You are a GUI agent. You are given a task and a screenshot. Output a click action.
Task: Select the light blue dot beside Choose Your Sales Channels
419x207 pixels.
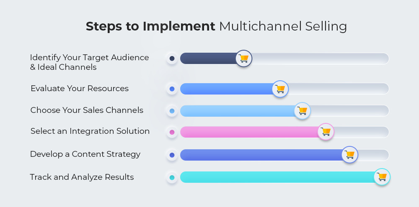172,111
